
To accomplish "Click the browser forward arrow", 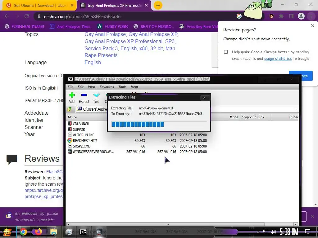I will point(17,16).
